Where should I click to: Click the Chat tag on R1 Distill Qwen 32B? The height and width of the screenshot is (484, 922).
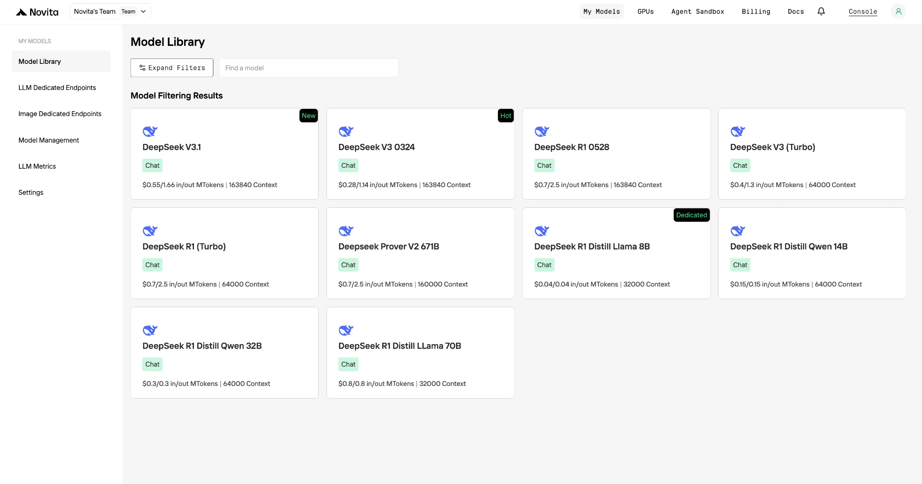[152, 364]
